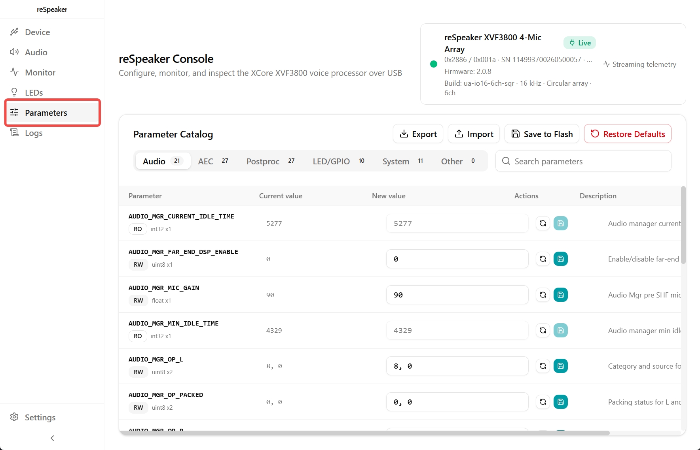This screenshot has height=450, width=700.
Task: Click the Settings gear icon
Action: [14, 417]
